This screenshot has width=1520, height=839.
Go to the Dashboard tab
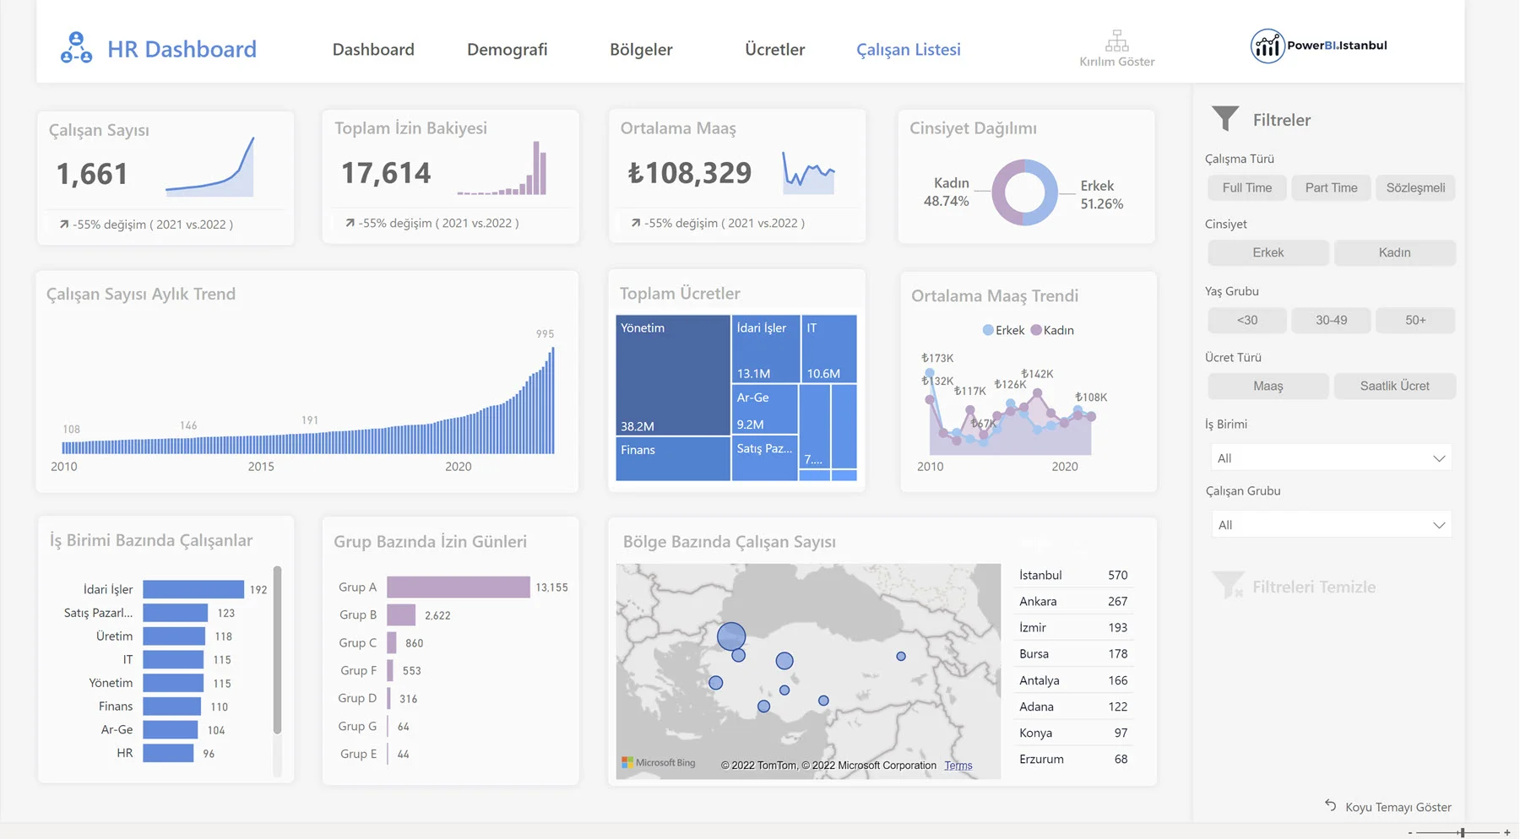tap(373, 49)
